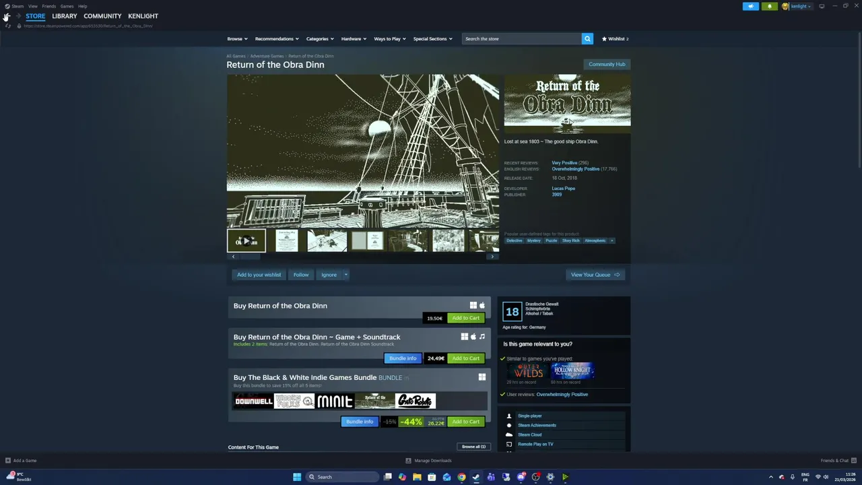Image resolution: width=862 pixels, height=485 pixels.
Task: Click the Detective tag
Action: pos(515,240)
